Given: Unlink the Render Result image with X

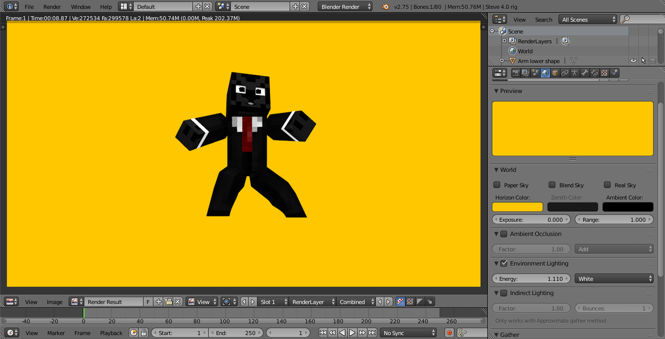Looking at the screenshot, I should click(177, 302).
